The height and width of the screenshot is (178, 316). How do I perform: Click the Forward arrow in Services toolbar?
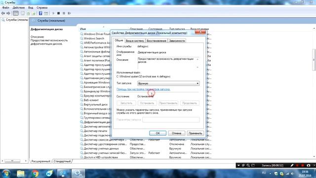pos(8,13)
